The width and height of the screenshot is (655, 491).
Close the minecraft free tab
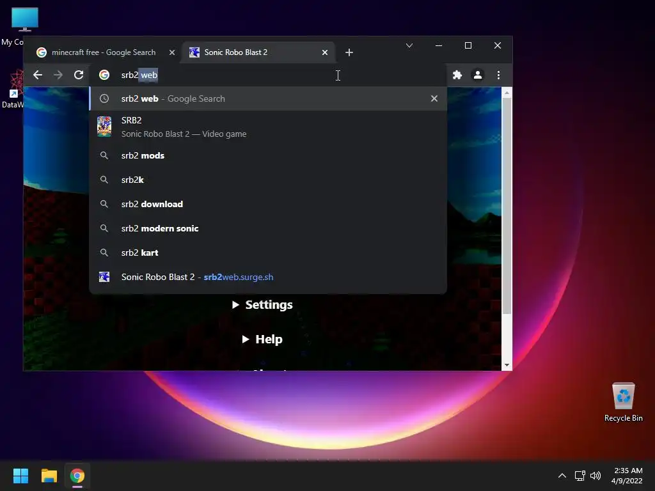point(171,52)
